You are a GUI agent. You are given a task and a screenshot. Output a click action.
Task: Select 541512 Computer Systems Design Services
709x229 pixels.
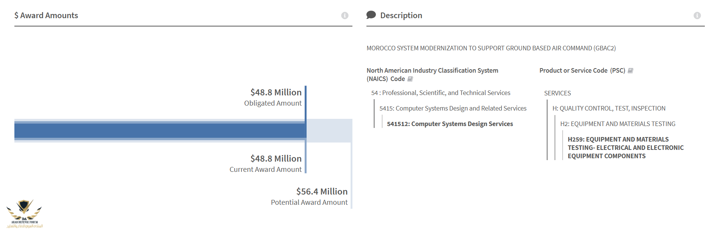click(x=450, y=124)
